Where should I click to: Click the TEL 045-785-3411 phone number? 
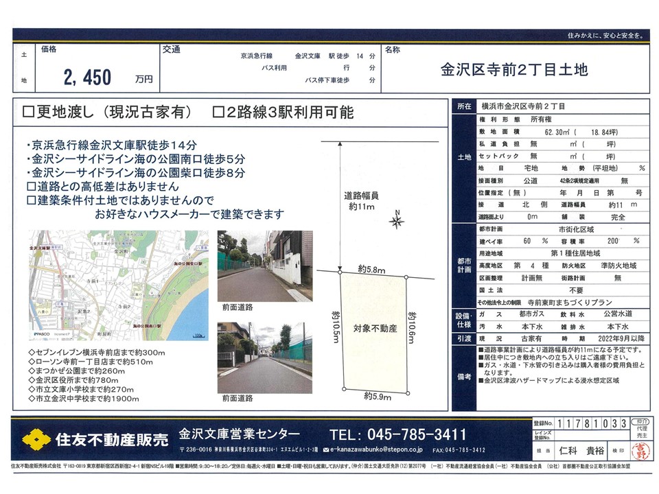(x=398, y=434)
